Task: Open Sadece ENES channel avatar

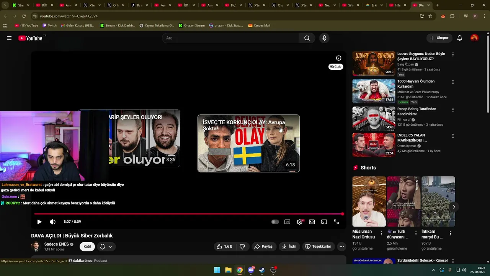Action: point(36,246)
